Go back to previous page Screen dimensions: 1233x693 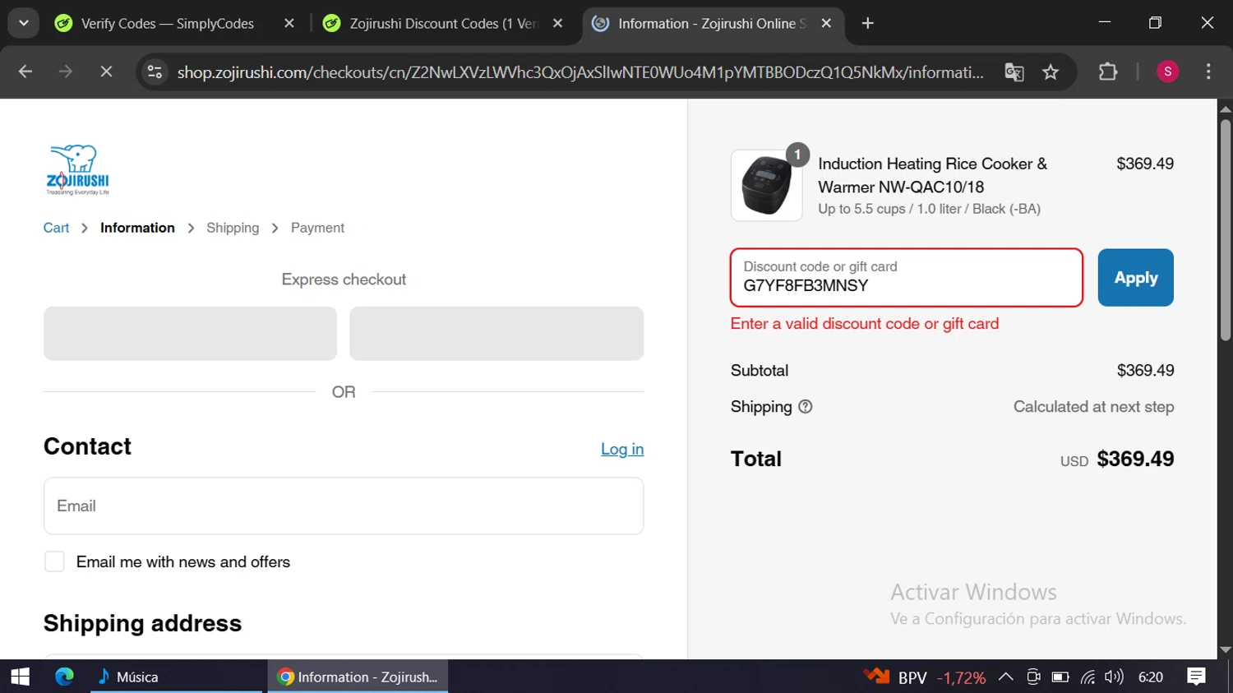pyautogui.click(x=25, y=72)
